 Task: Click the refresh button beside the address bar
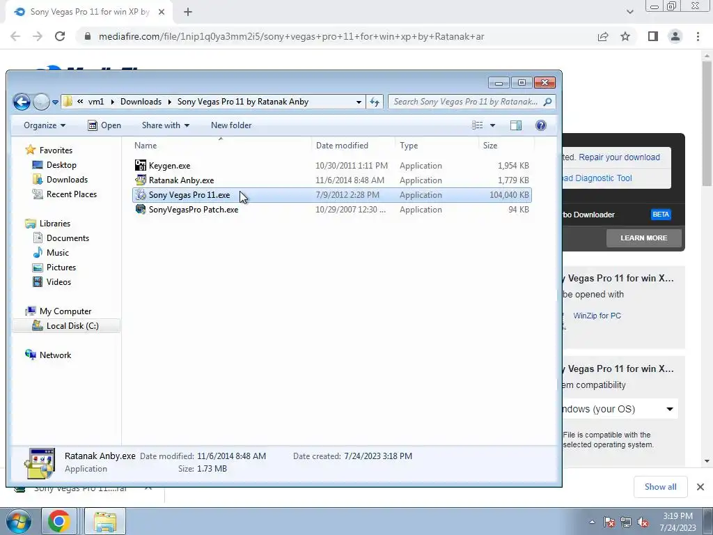(x=375, y=102)
